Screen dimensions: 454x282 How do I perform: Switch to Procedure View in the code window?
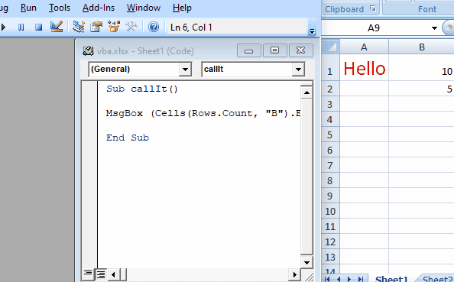pyautogui.click(x=88, y=274)
